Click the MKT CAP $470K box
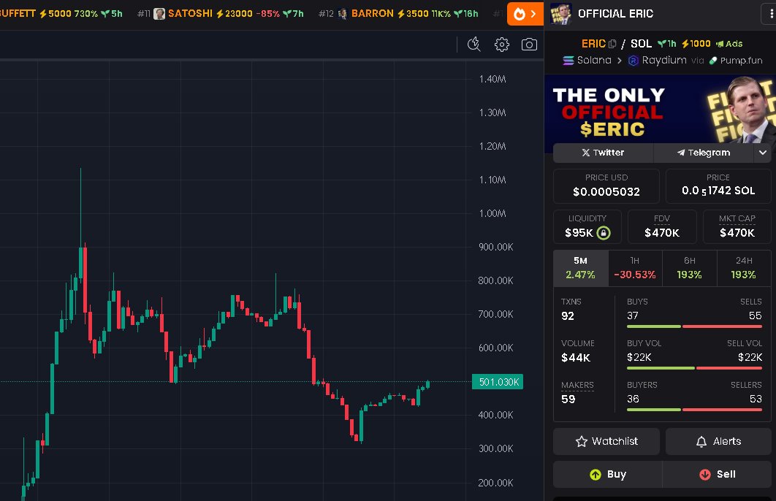The height and width of the screenshot is (501, 776). (x=737, y=227)
